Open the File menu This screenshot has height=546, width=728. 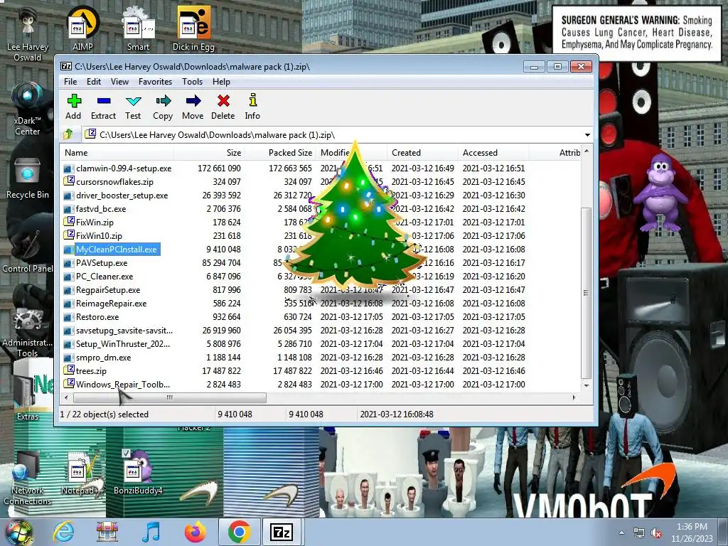click(x=70, y=82)
